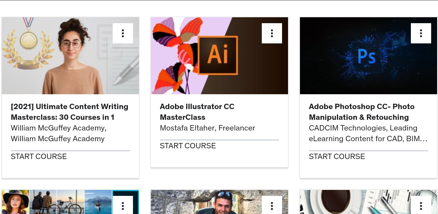Screen dimensions: 438x214
Task: Open the Adobe Illustrator Ai logo thumbnail
Action: pyautogui.click(x=219, y=56)
